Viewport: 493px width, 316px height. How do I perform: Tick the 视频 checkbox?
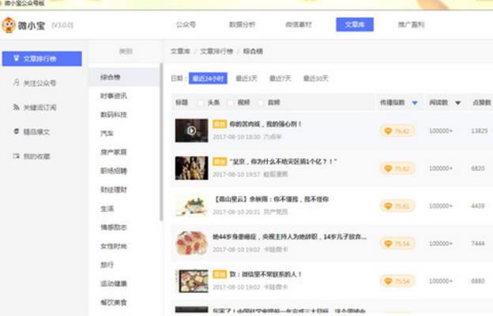231,103
